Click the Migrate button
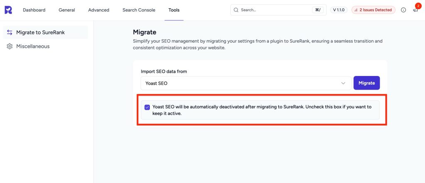Viewport: 425px width, 183px height. pos(366,83)
